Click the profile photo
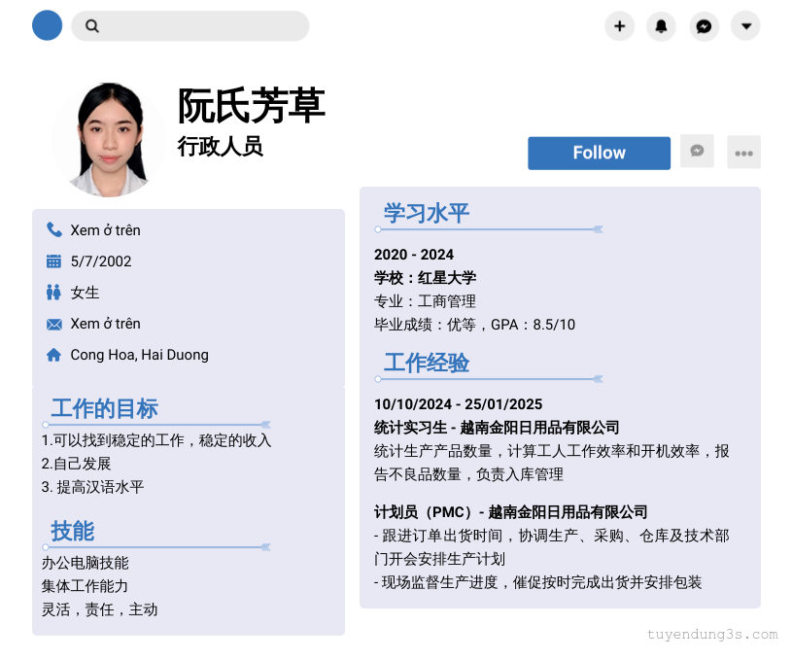792x660 pixels. click(x=109, y=139)
